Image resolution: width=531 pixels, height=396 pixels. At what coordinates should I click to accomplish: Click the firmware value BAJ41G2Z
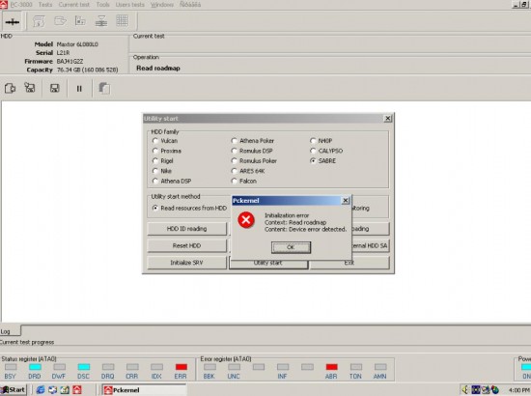(70, 61)
